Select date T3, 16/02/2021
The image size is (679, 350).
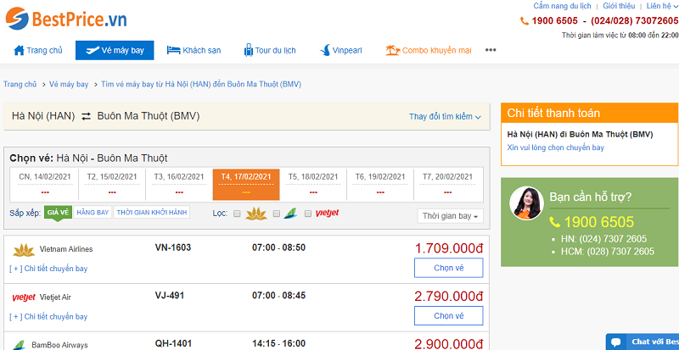tap(179, 184)
